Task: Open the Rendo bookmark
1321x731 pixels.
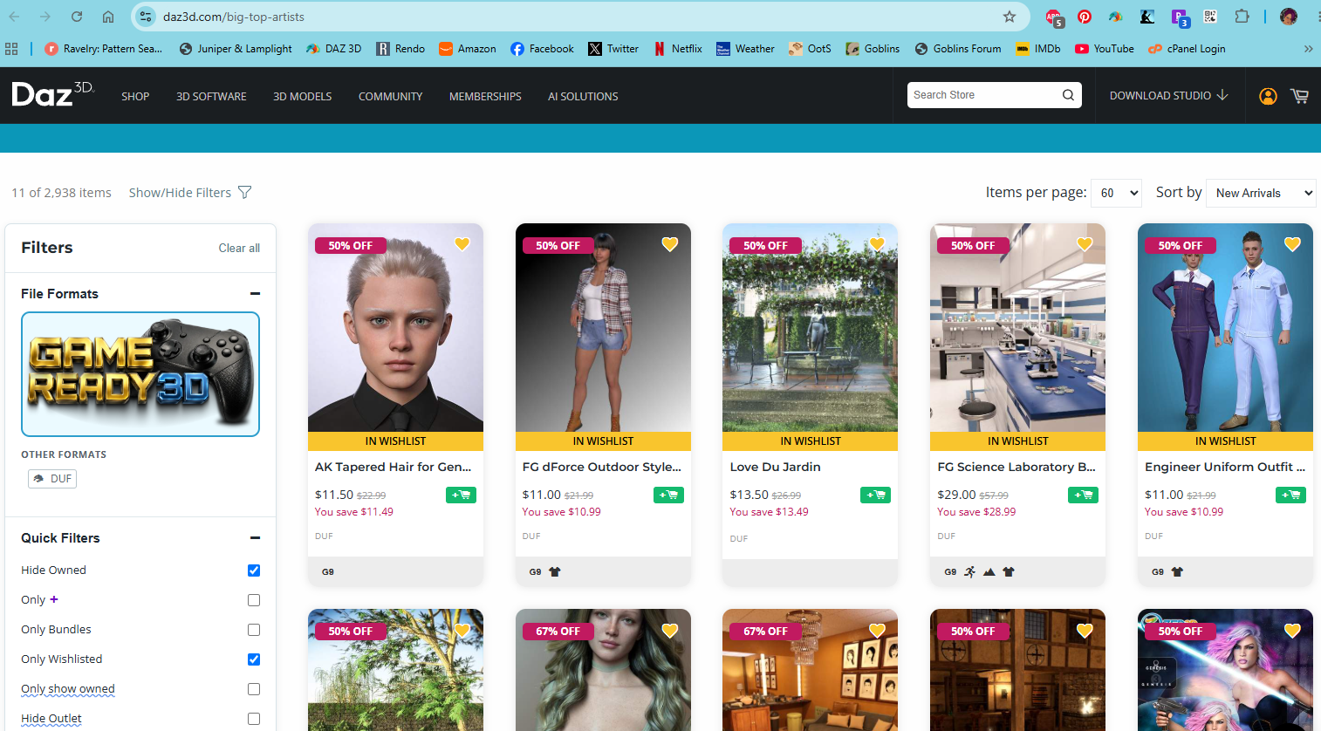Action: click(x=400, y=49)
